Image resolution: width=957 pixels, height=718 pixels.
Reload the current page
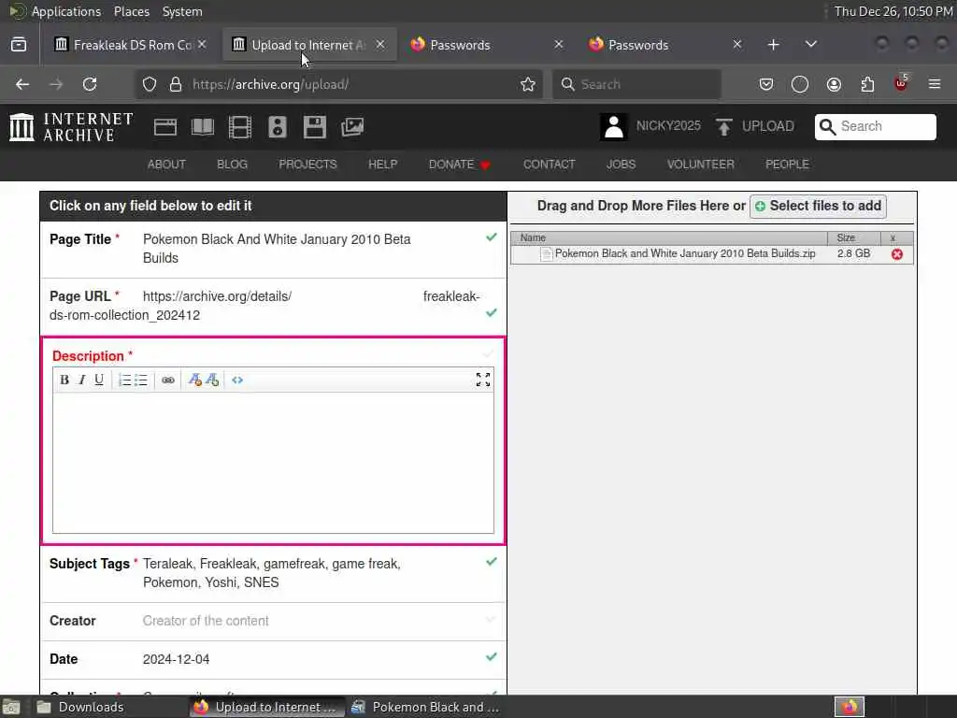[90, 84]
